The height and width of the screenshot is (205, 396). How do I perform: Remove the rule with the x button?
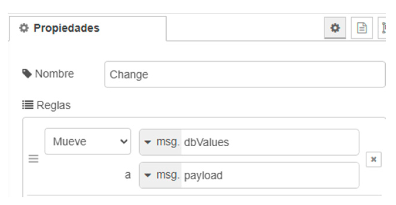click(x=374, y=159)
